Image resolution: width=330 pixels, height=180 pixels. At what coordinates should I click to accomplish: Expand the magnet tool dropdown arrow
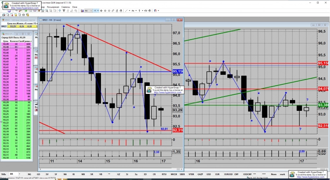click(158, 10)
